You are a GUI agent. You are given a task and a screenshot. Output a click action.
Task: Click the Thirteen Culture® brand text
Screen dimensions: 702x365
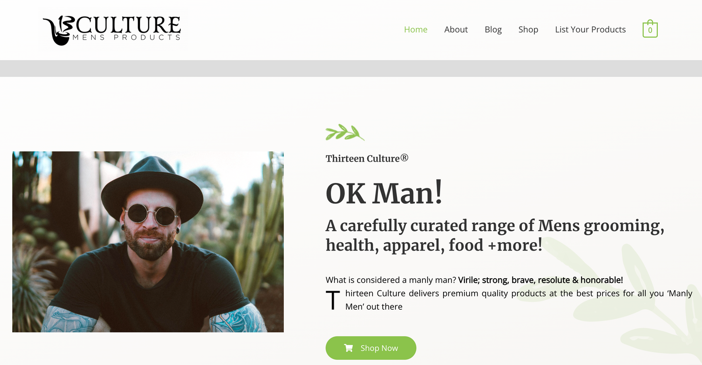coord(367,158)
